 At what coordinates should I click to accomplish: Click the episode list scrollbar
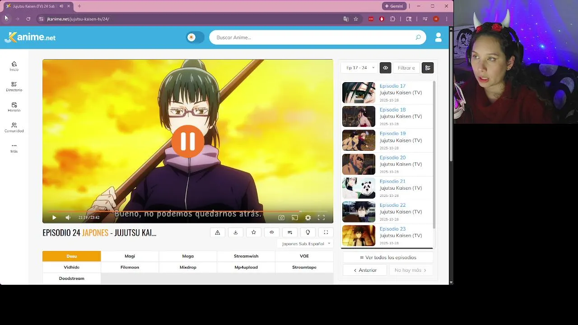(434, 155)
